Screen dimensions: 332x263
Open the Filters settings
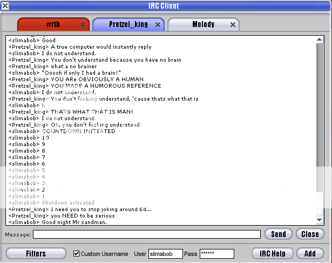pyautogui.click(x=36, y=254)
